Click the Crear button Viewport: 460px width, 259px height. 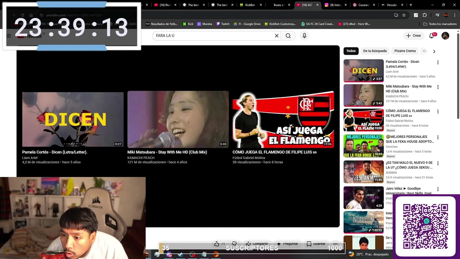pyautogui.click(x=413, y=36)
